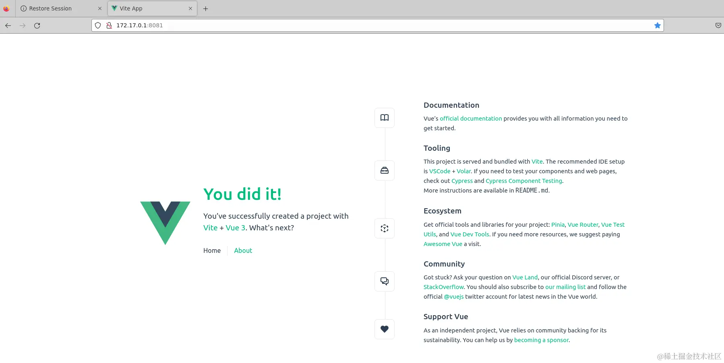Follow the Vite link in the Tooling section
The width and height of the screenshot is (724, 363).
pos(537,162)
